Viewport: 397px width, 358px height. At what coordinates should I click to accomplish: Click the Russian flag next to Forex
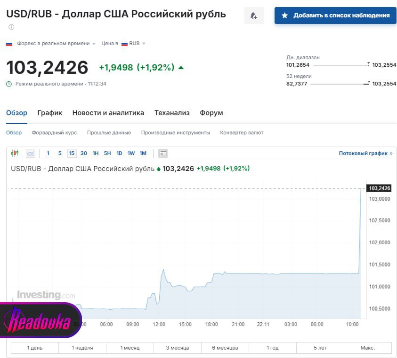click(9, 44)
